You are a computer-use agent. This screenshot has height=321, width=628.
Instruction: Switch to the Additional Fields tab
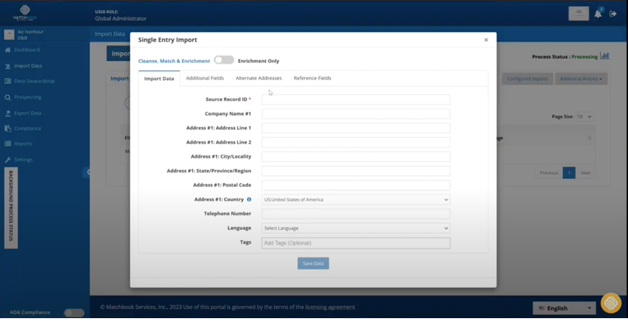pos(204,78)
